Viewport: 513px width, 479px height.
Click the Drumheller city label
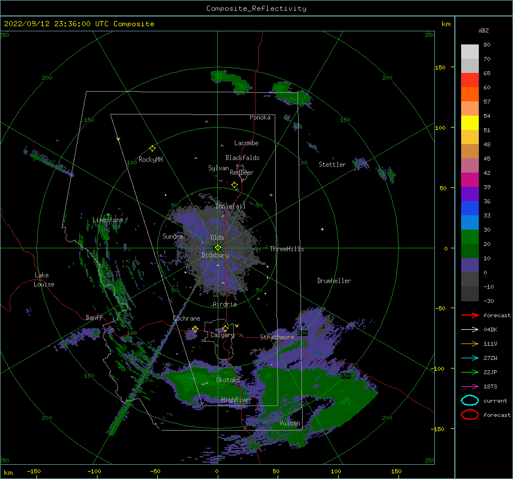(x=333, y=281)
